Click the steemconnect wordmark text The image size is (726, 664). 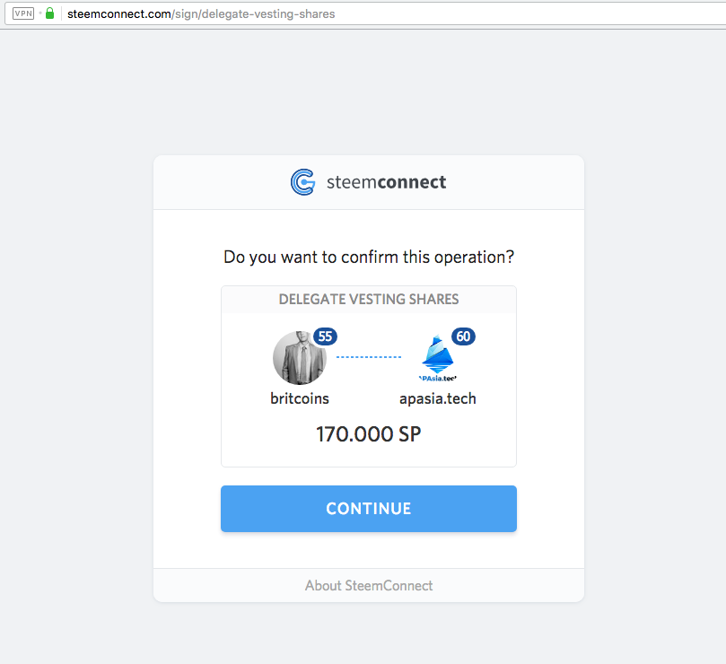tap(386, 182)
